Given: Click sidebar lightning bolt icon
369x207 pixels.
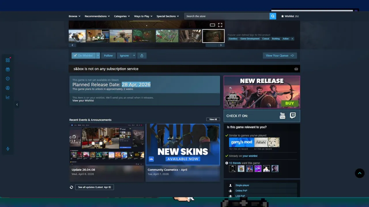Looking at the screenshot, I should click(8, 149).
